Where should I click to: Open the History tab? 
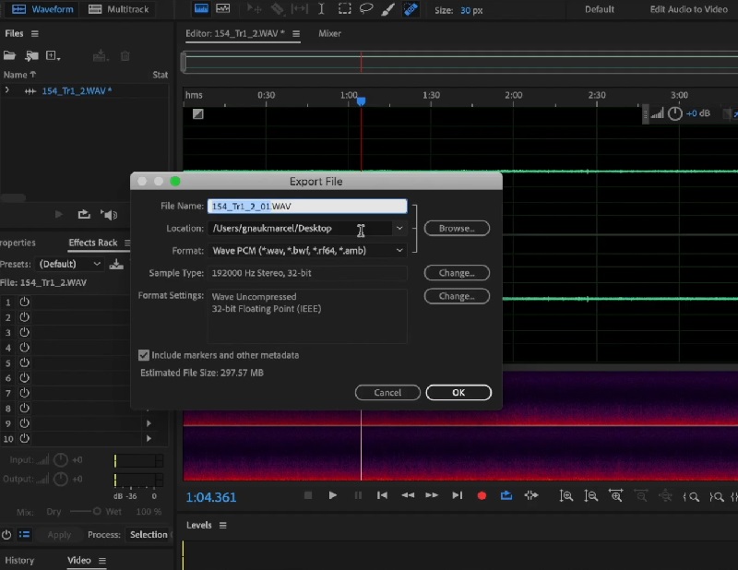[19, 560]
